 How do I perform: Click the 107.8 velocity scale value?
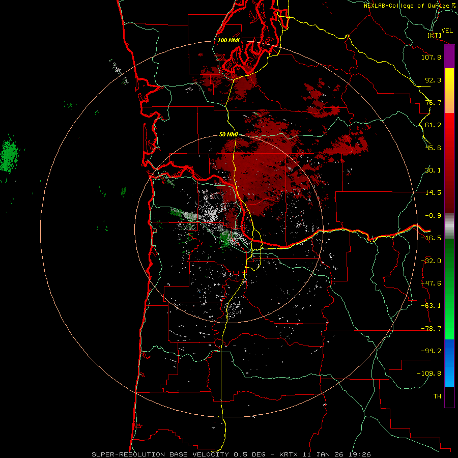click(x=431, y=57)
